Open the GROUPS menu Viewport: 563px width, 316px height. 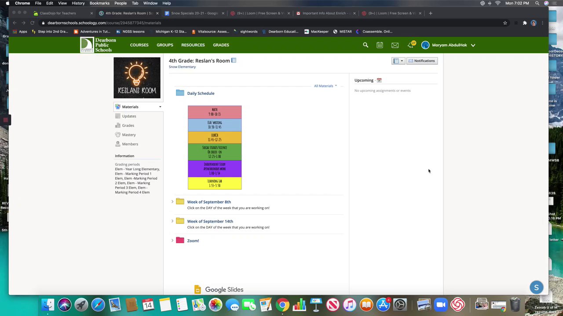[x=165, y=45]
